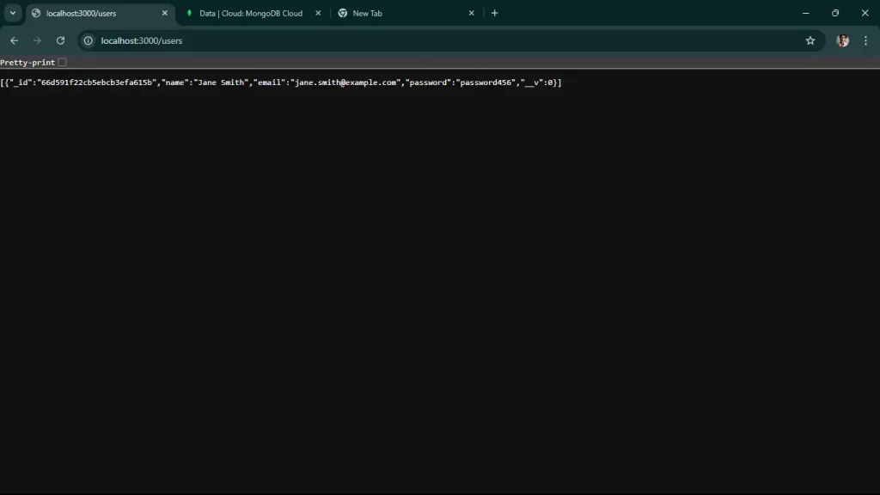Open the tab search dropdown arrow
Screen dimensions: 880x495
(11, 13)
